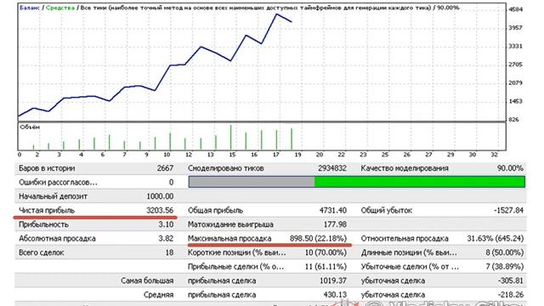This screenshot has width=544, height=306.
Task: Select short positions value 10 (70.00%)
Action: [326, 252]
